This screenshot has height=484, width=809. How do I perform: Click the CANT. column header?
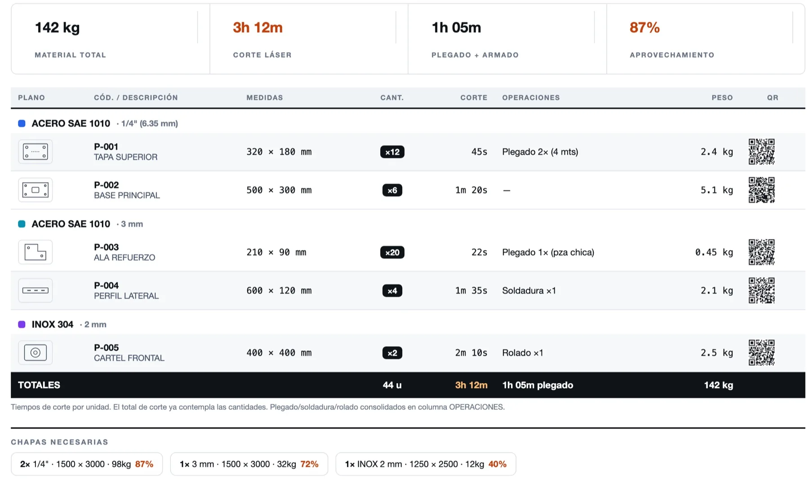392,98
